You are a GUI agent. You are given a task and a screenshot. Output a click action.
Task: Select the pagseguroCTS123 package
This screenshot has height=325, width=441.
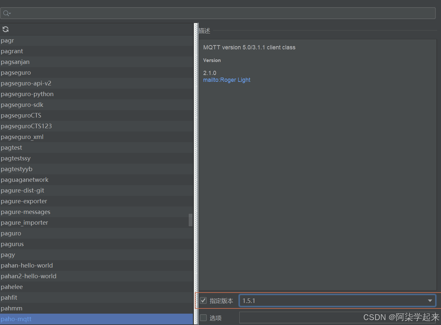tap(96, 126)
